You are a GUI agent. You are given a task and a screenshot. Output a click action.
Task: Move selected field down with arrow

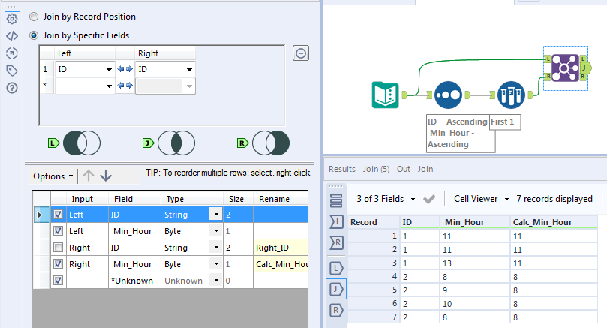pos(106,176)
